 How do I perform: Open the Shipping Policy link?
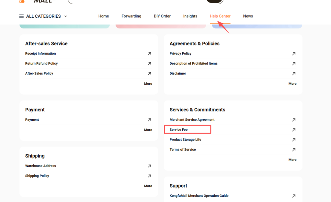point(37,176)
